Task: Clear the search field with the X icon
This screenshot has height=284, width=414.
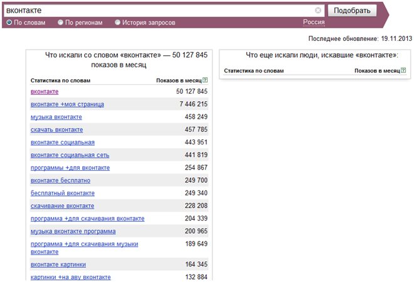Action: 318,10
